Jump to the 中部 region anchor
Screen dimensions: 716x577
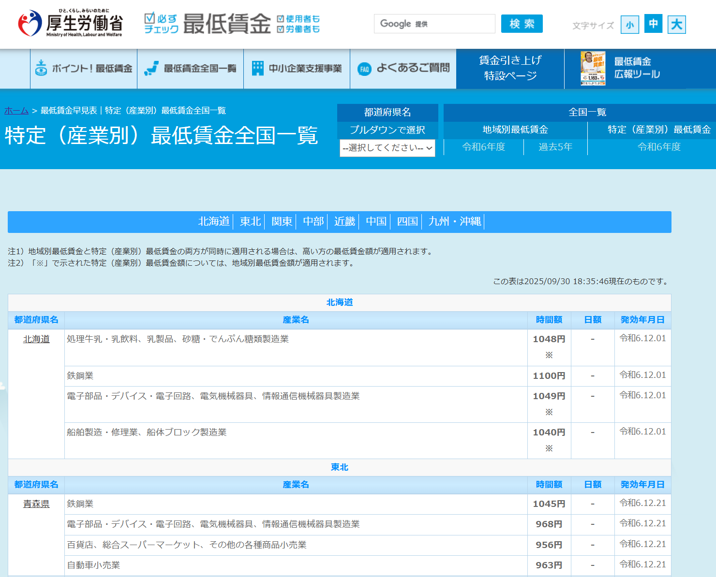pyautogui.click(x=313, y=221)
